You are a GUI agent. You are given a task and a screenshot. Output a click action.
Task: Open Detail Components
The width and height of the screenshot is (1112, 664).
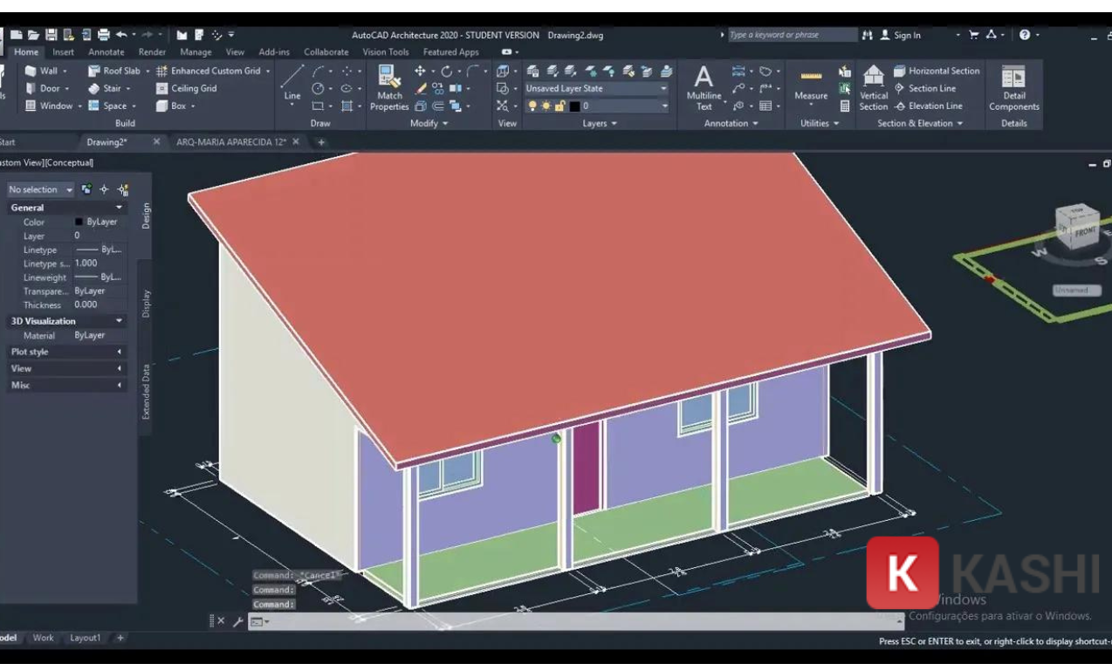click(x=1014, y=87)
